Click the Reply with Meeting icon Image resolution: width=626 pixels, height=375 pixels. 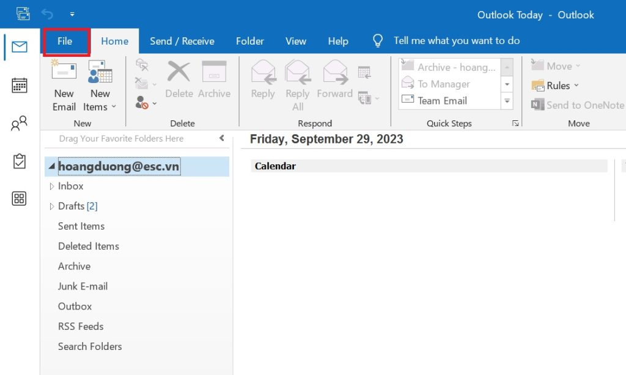pos(364,73)
